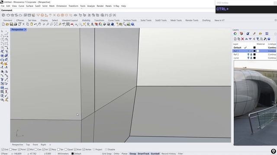Open the Surface menu

(29, 6)
